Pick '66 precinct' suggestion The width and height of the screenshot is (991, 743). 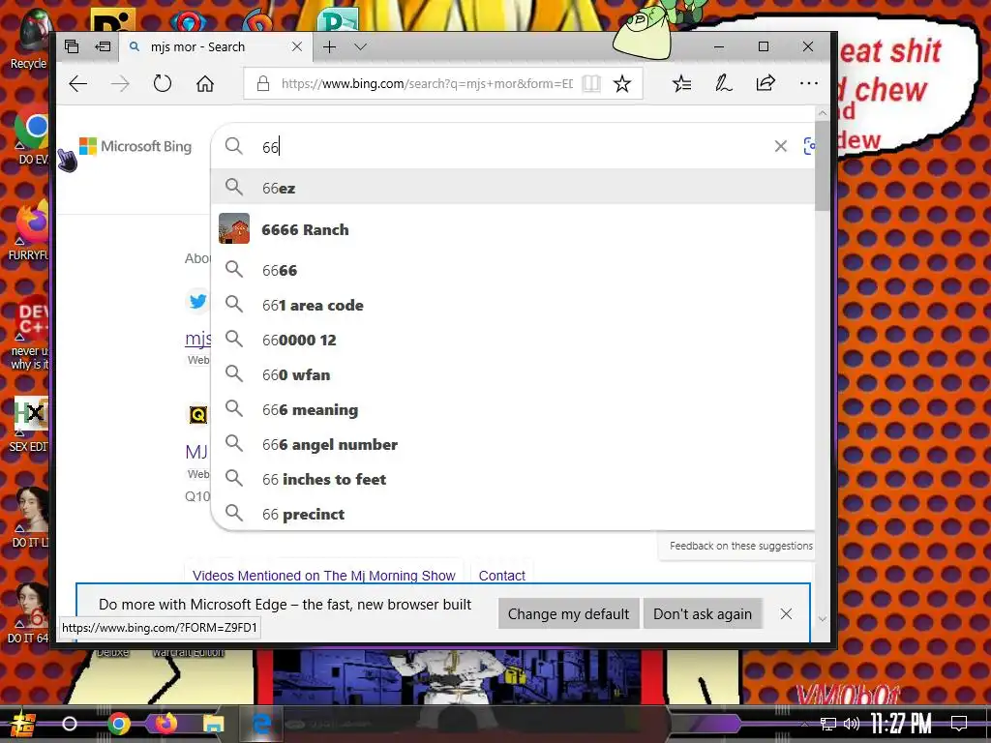(x=513, y=515)
